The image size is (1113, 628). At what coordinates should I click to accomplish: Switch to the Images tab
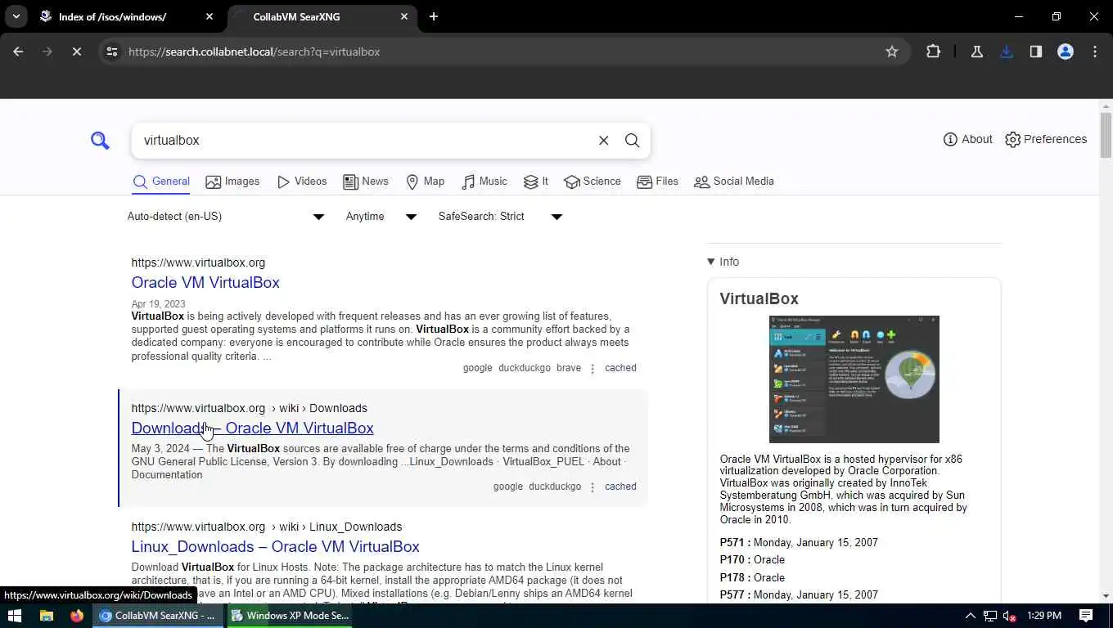coord(232,182)
